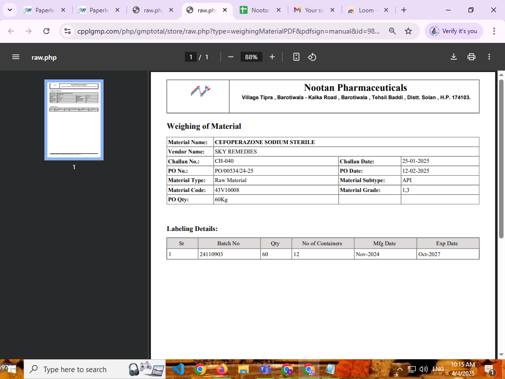The height and width of the screenshot is (379, 505).
Task: Reload the current page
Action: click(46, 31)
